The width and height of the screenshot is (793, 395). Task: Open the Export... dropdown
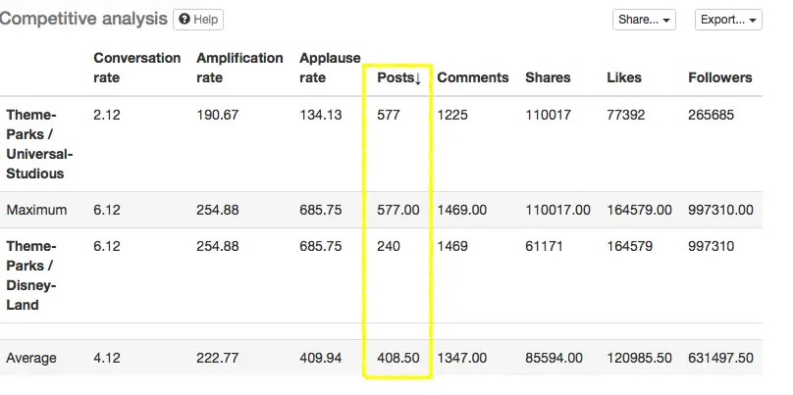[727, 20]
